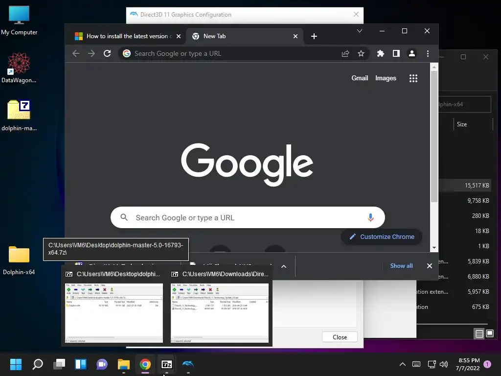Viewport: 501px width, 376px height.
Task: Open My Computer desktop icon
Action: tap(19, 21)
